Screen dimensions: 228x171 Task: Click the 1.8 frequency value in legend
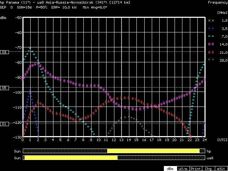tap(224, 21)
